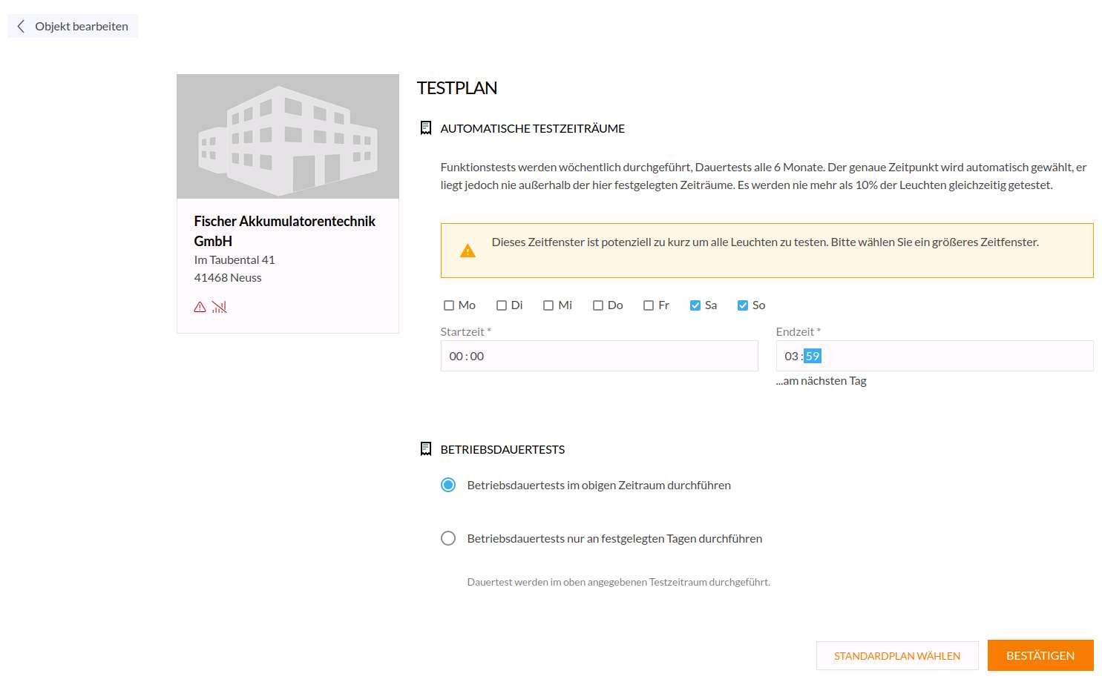Click the Endzeit label
Image resolution: width=1102 pixels, height=682 pixels.
tap(798, 332)
